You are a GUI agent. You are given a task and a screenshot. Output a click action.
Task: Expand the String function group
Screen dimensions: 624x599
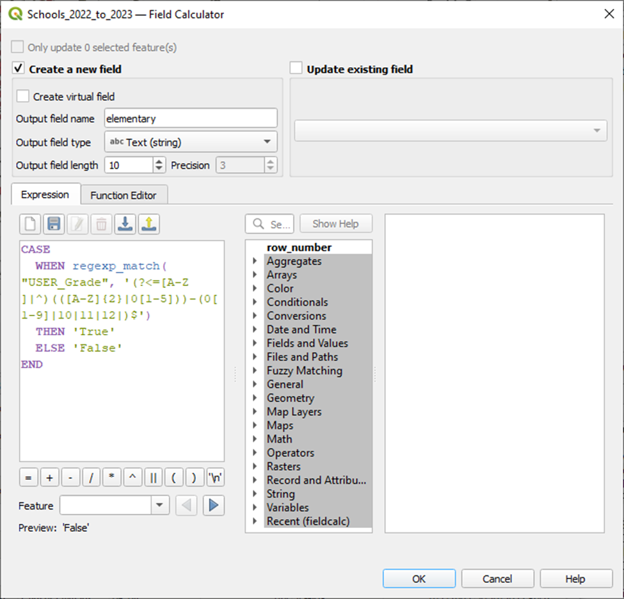coord(255,494)
